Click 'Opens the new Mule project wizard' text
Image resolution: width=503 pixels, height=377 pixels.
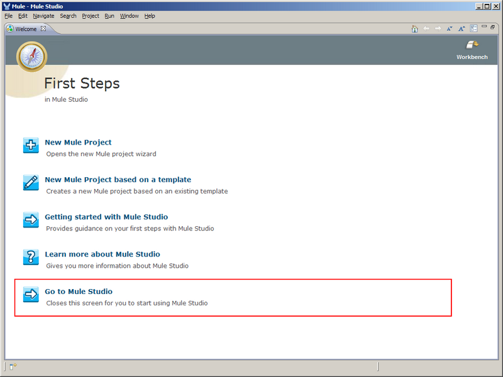click(x=101, y=154)
